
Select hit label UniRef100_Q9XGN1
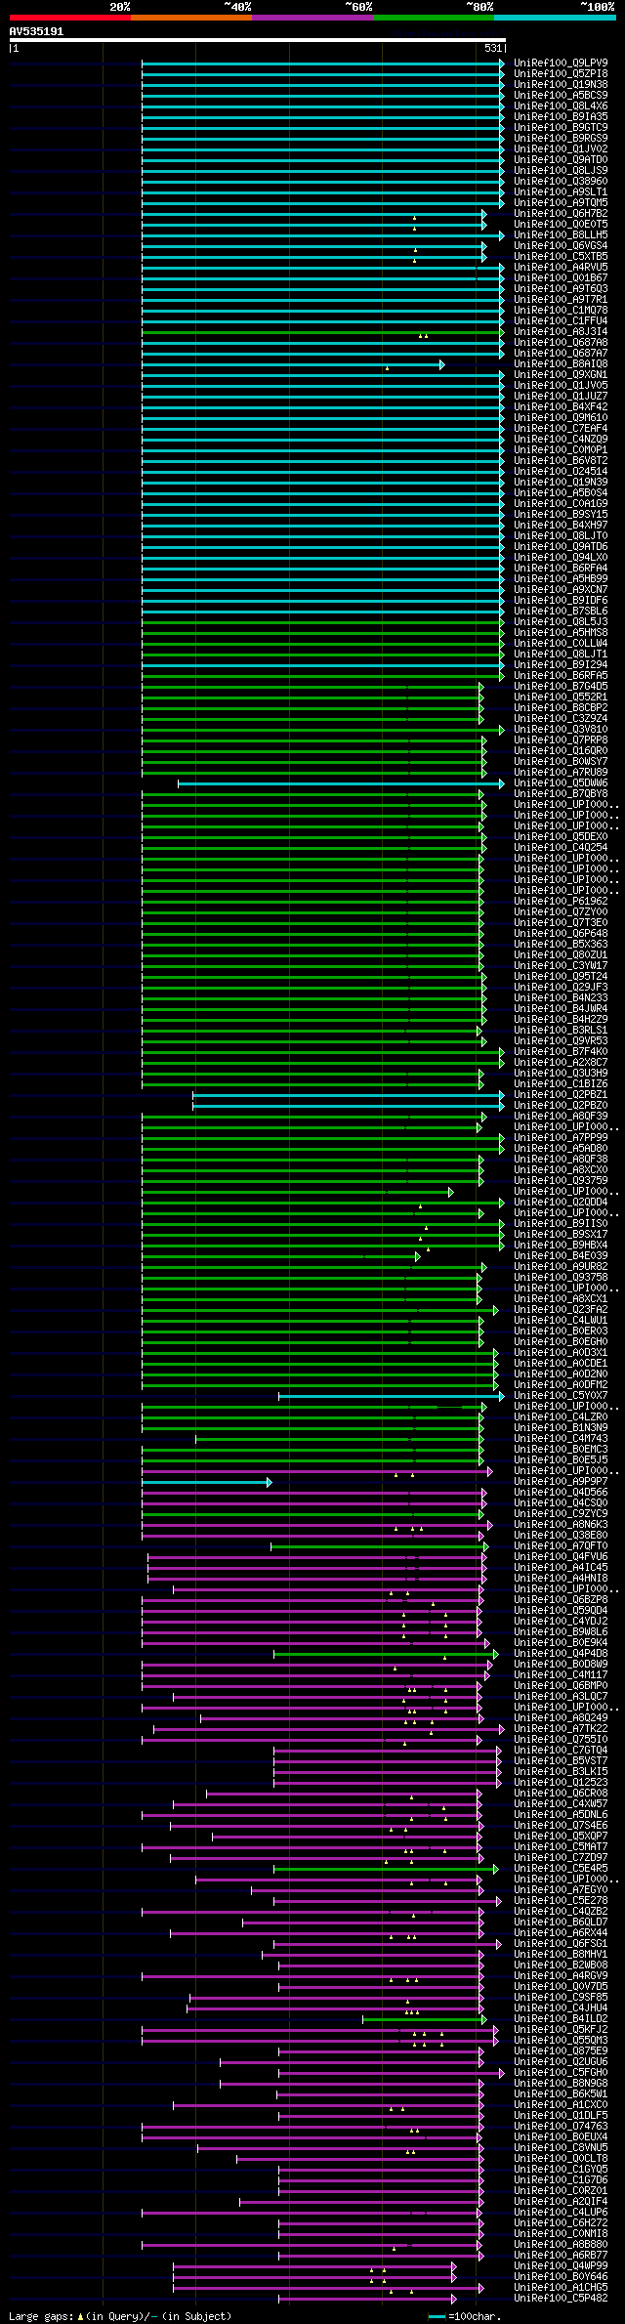pyautogui.click(x=561, y=375)
